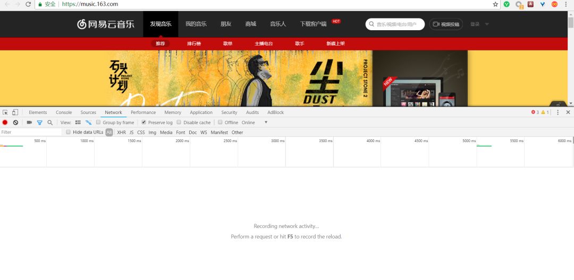Viewport: 574px width, 280px height.
Task: Open the green Y browser extension
Action: coord(507,4)
